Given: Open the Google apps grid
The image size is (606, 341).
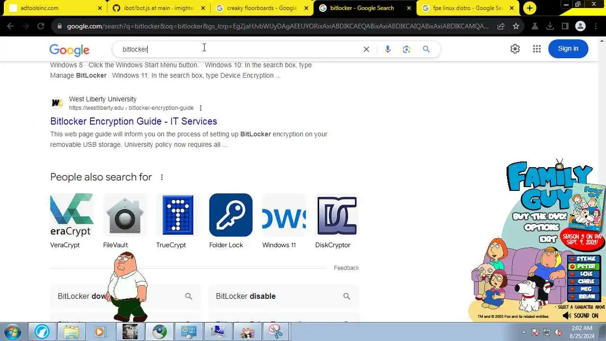Looking at the screenshot, I should (x=537, y=49).
